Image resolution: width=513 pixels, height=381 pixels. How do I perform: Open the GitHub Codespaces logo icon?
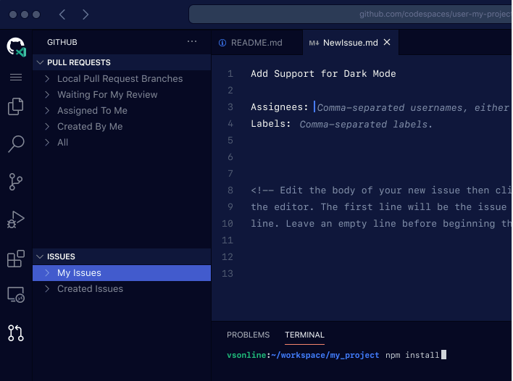[x=16, y=47]
